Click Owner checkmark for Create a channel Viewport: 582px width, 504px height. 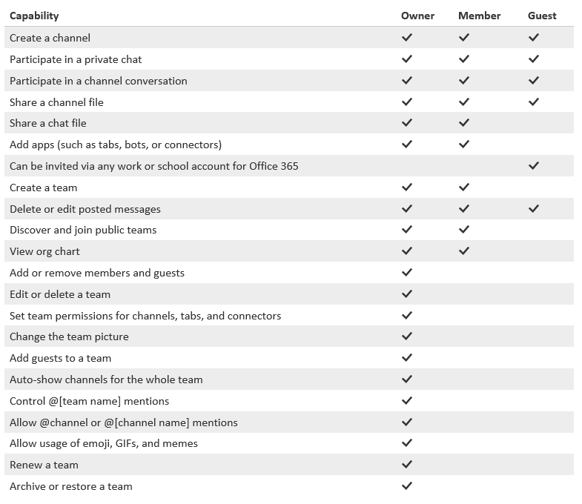pyautogui.click(x=407, y=38)
